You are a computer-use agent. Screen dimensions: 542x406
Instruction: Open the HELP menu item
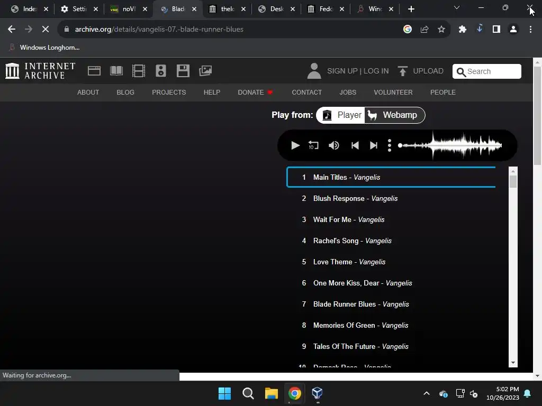point(212,93)
